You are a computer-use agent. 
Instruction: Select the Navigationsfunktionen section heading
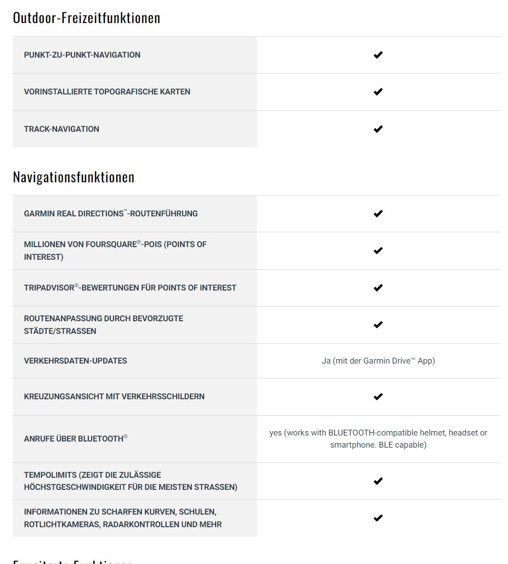tap(74, 177)
